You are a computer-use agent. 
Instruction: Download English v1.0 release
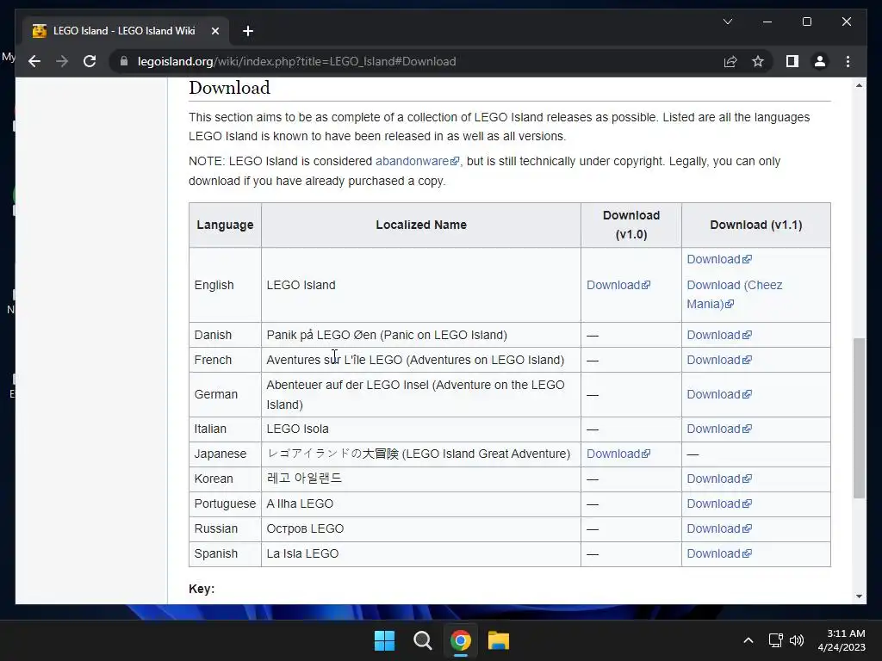click(618, 285)
